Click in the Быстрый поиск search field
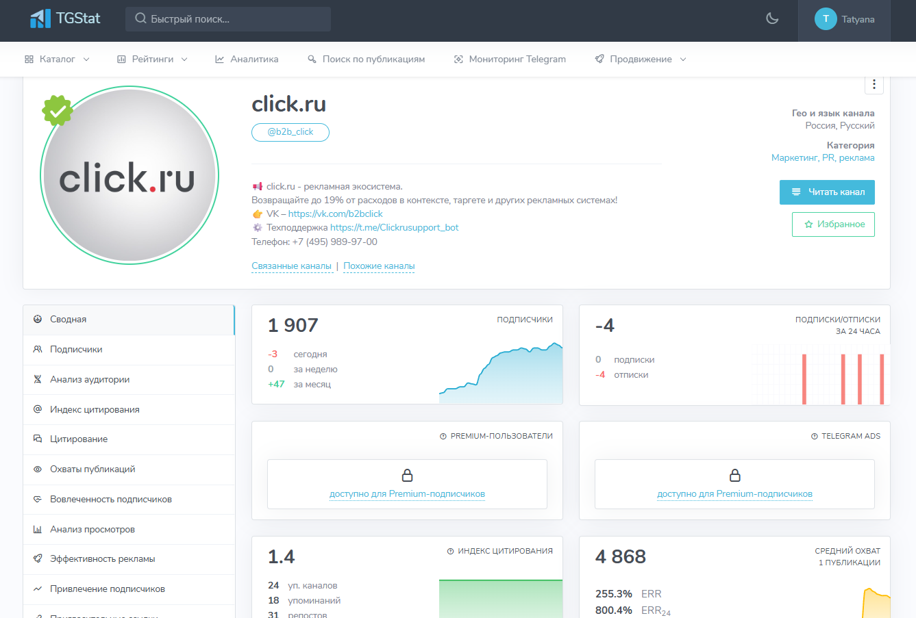Screen dimensions: 916x618 [x=228, y=19]
